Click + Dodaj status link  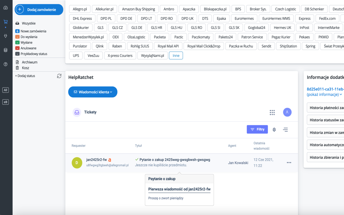point(25,76)
